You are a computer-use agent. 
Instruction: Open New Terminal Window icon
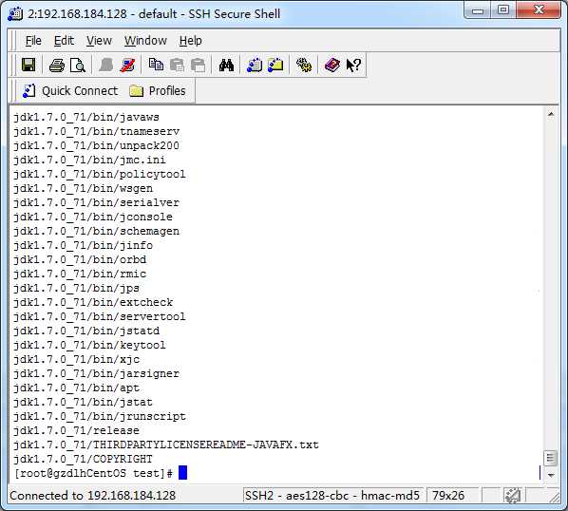pos(255,66)
